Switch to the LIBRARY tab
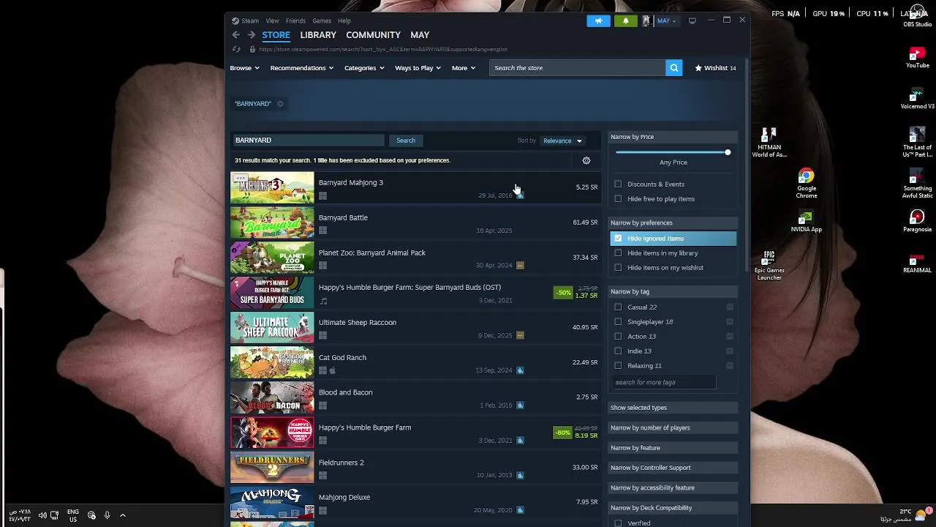Image resolution: width=936 pixels, height=527 pixels. (x=318, y=35)
